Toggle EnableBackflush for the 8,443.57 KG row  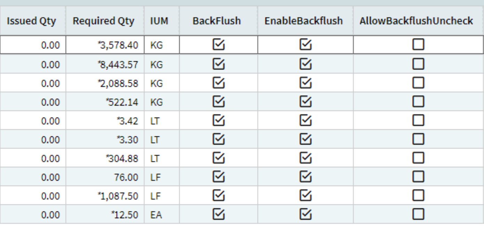click(305, 64)
